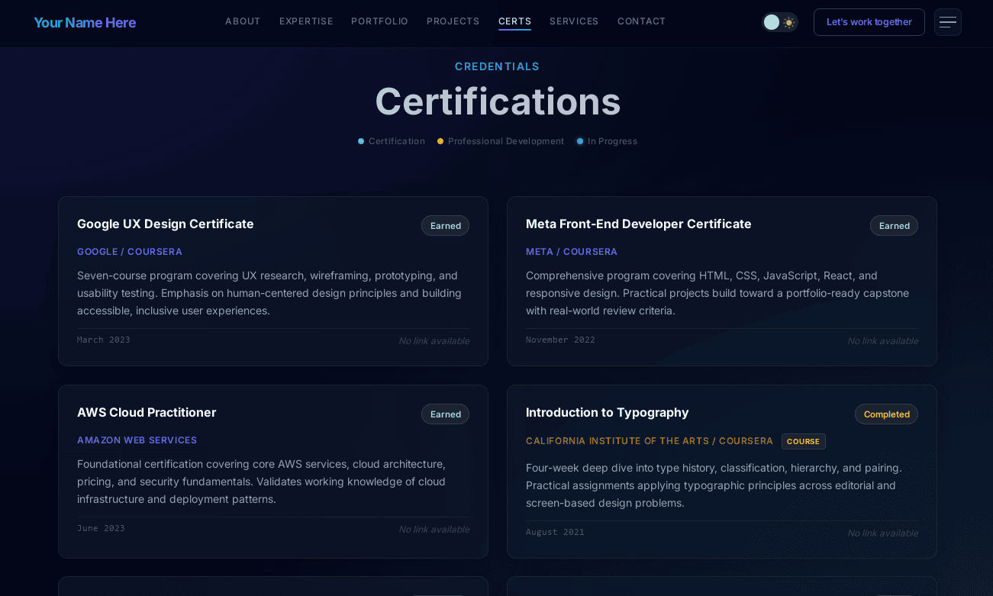Open the hamburger menu icon
This screenshot has height=596, width=993.
point(947,22)
